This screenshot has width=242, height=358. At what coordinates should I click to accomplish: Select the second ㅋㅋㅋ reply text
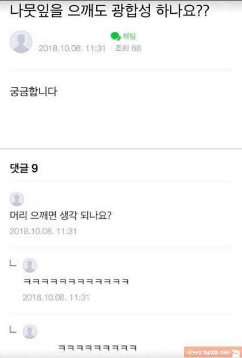97,348
